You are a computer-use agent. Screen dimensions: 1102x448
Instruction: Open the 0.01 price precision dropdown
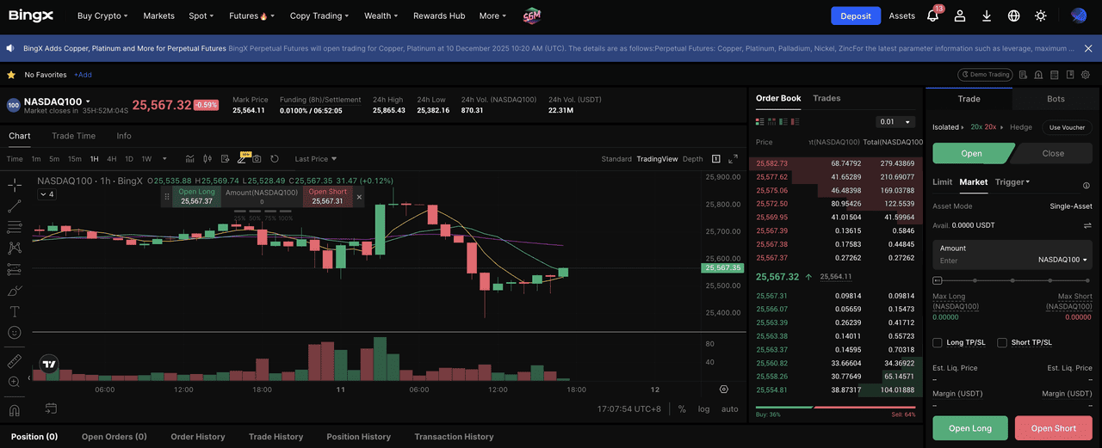895,122
